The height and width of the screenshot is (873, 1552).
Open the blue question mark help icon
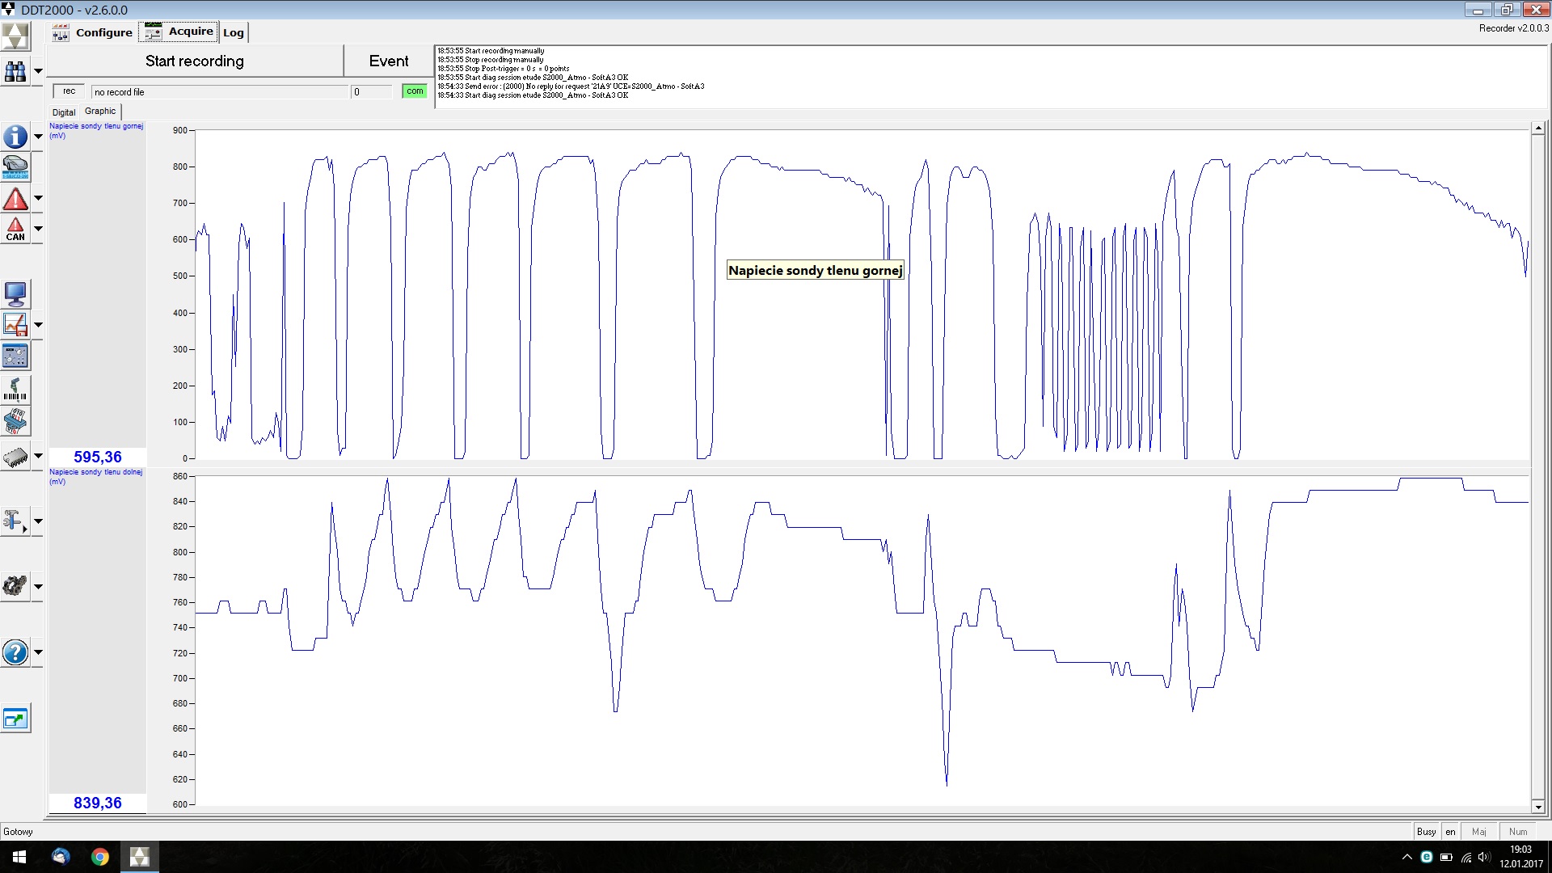(15, 652)
